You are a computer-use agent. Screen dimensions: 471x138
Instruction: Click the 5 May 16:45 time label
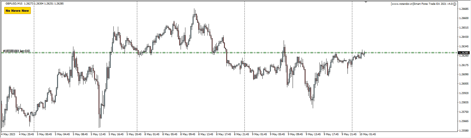point(116,134)
